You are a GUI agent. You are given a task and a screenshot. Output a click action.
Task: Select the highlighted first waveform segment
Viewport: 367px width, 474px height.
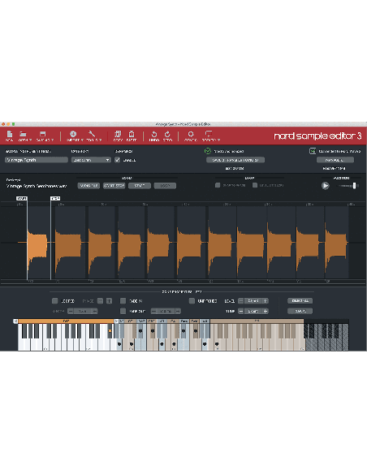[37, 243]
